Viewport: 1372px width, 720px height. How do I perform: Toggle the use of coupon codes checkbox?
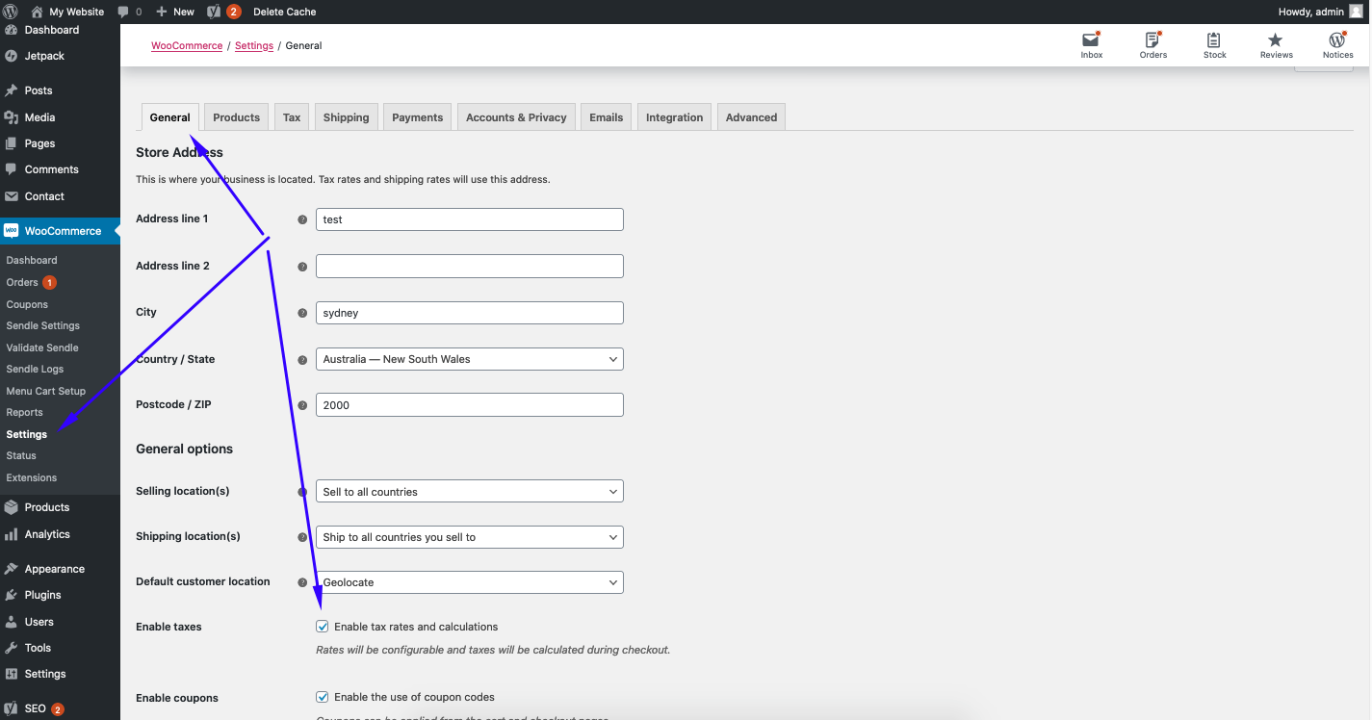[x=323, y=697]
